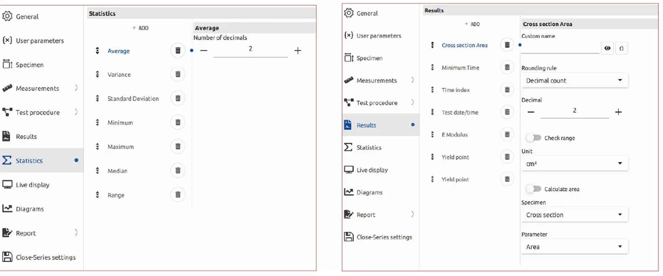Click the Custom name input field
663x276 pixels.
(560, 48)
